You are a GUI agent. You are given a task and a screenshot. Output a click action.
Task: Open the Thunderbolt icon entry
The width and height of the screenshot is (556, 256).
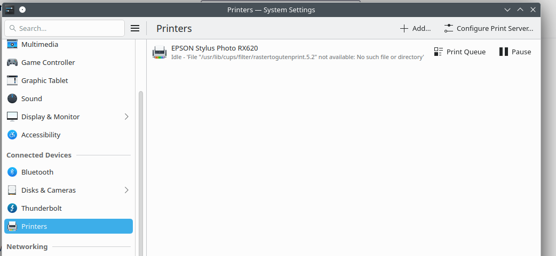coord(12,208)
